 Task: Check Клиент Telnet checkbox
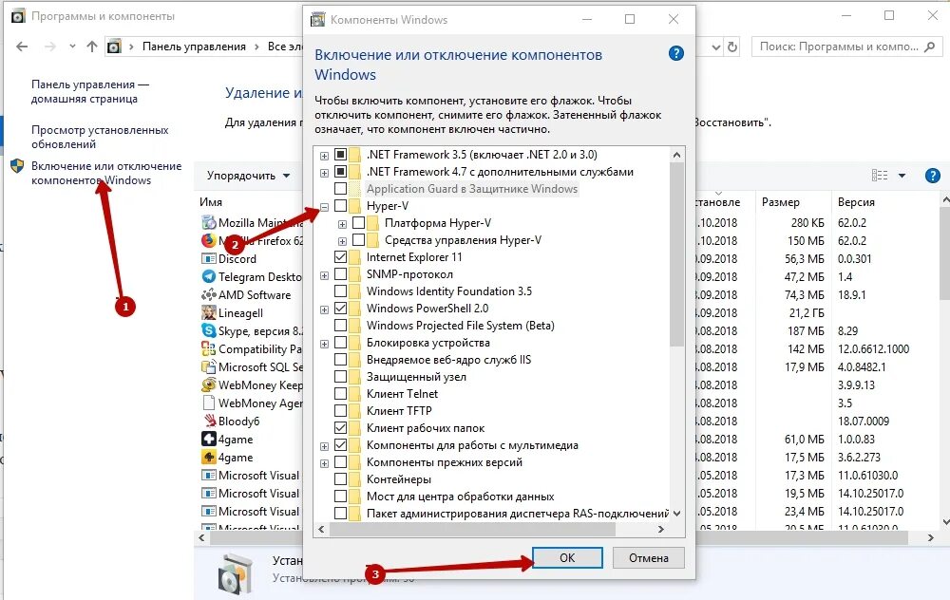pyautogui.click(x=340, y=394)
